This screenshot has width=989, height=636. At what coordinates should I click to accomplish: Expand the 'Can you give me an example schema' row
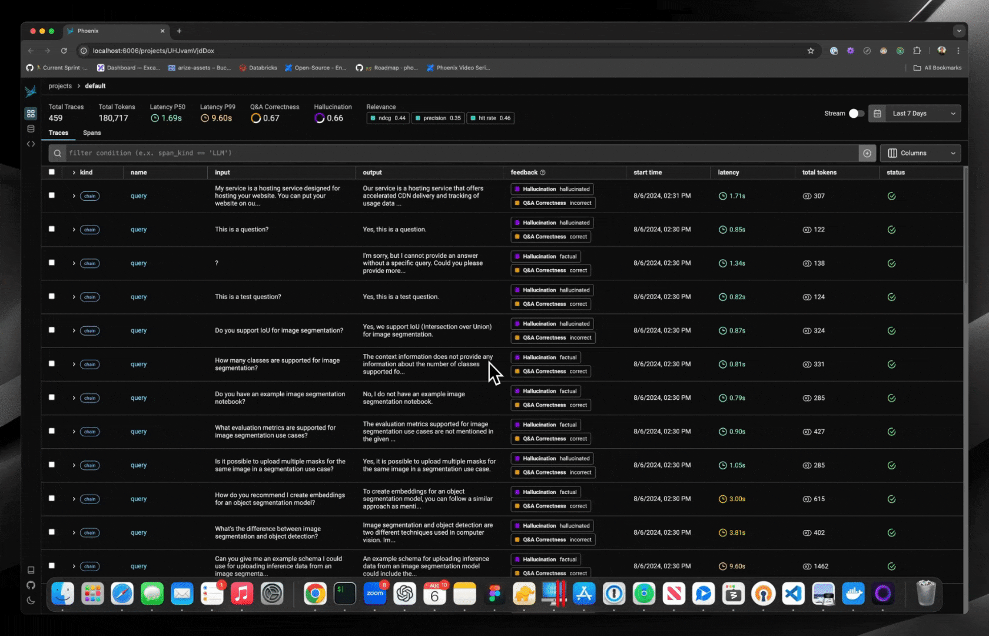pos(74,567)
